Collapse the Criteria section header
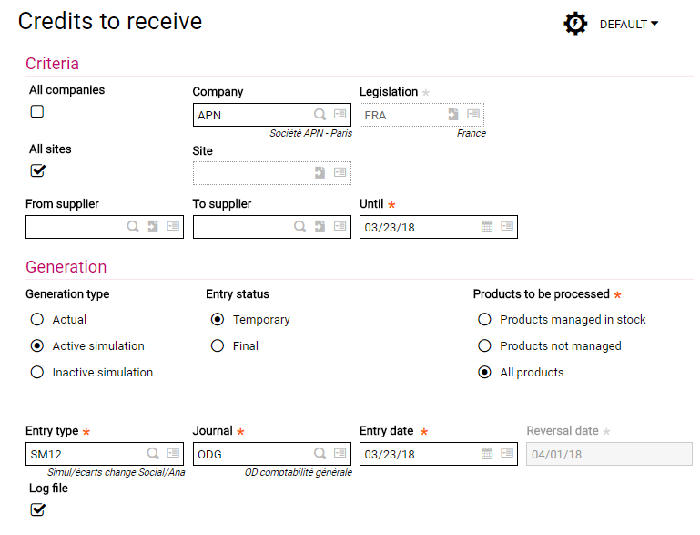Viewport: 700px width, 535px height. (x=52, y=64)
